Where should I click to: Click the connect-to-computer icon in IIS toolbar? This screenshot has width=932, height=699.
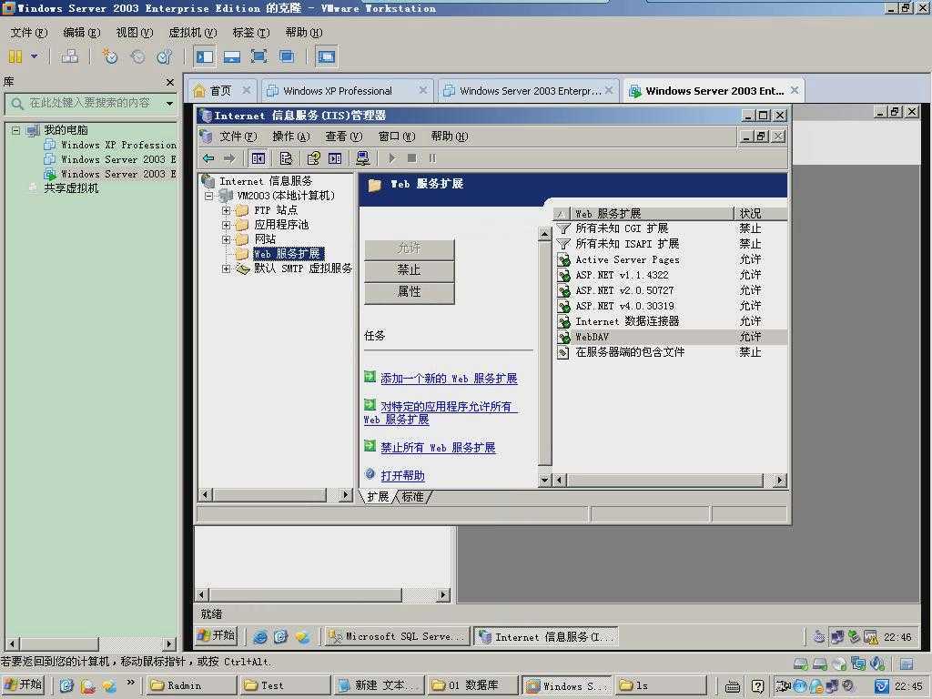[x=362, y=158]
